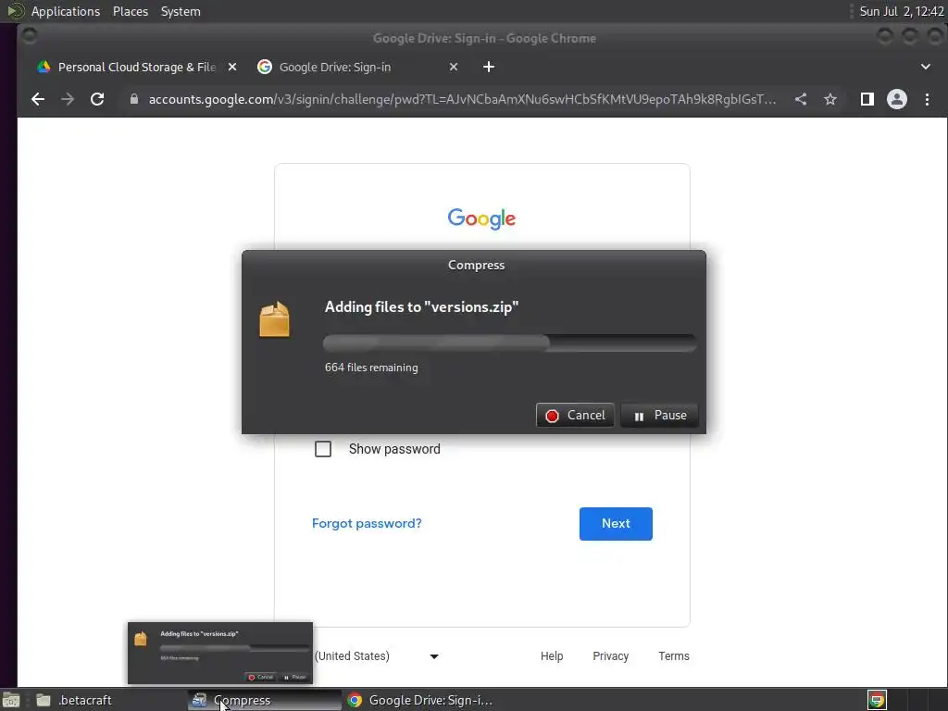This screenshot has height=711, width=948.
Task: Click the 664 files remaining text
Action: 371,368
